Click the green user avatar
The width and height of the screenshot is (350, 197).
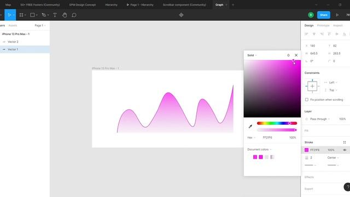coord(311,15)
